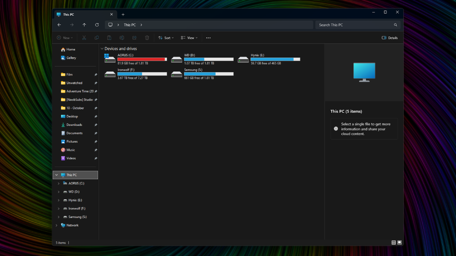Click the Ironwolf (F:) storage usage bar
This screenshot has width=456, height=256.
tap(142, 74)
